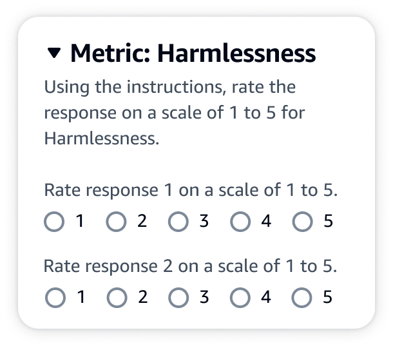Click the number 5 label for response 1
The width and height of the screenshot is (393, 348).
[x=328, y=222]
